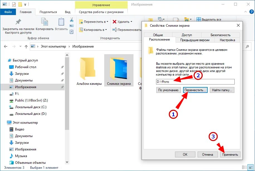Screen dimensions: 255x171
Task: Select Этот компьютер in the navigation pane
Action: (25, 123)
